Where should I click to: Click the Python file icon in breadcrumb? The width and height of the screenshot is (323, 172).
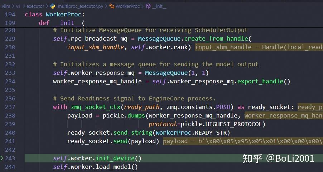point(53,6)
